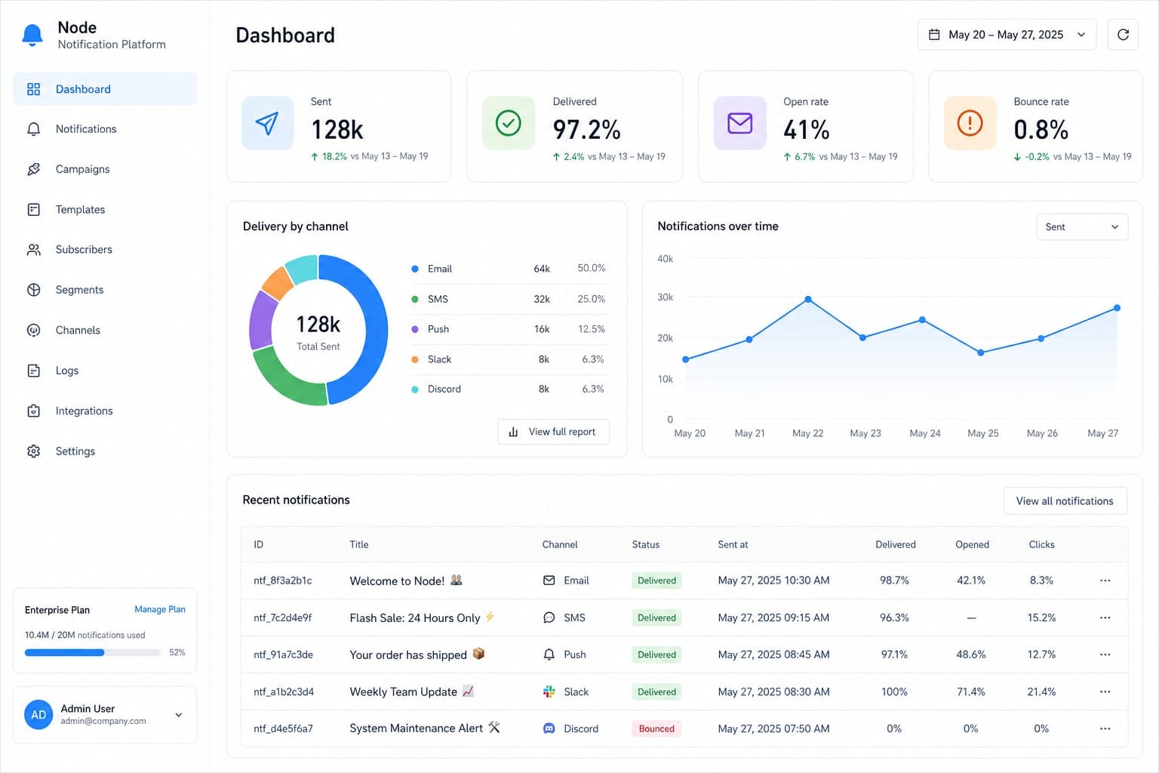This screenshot has width=1159, height=773.
Task: Click the May 27, 2025 08:45 AM timestamp
Action: click(773, 654)
